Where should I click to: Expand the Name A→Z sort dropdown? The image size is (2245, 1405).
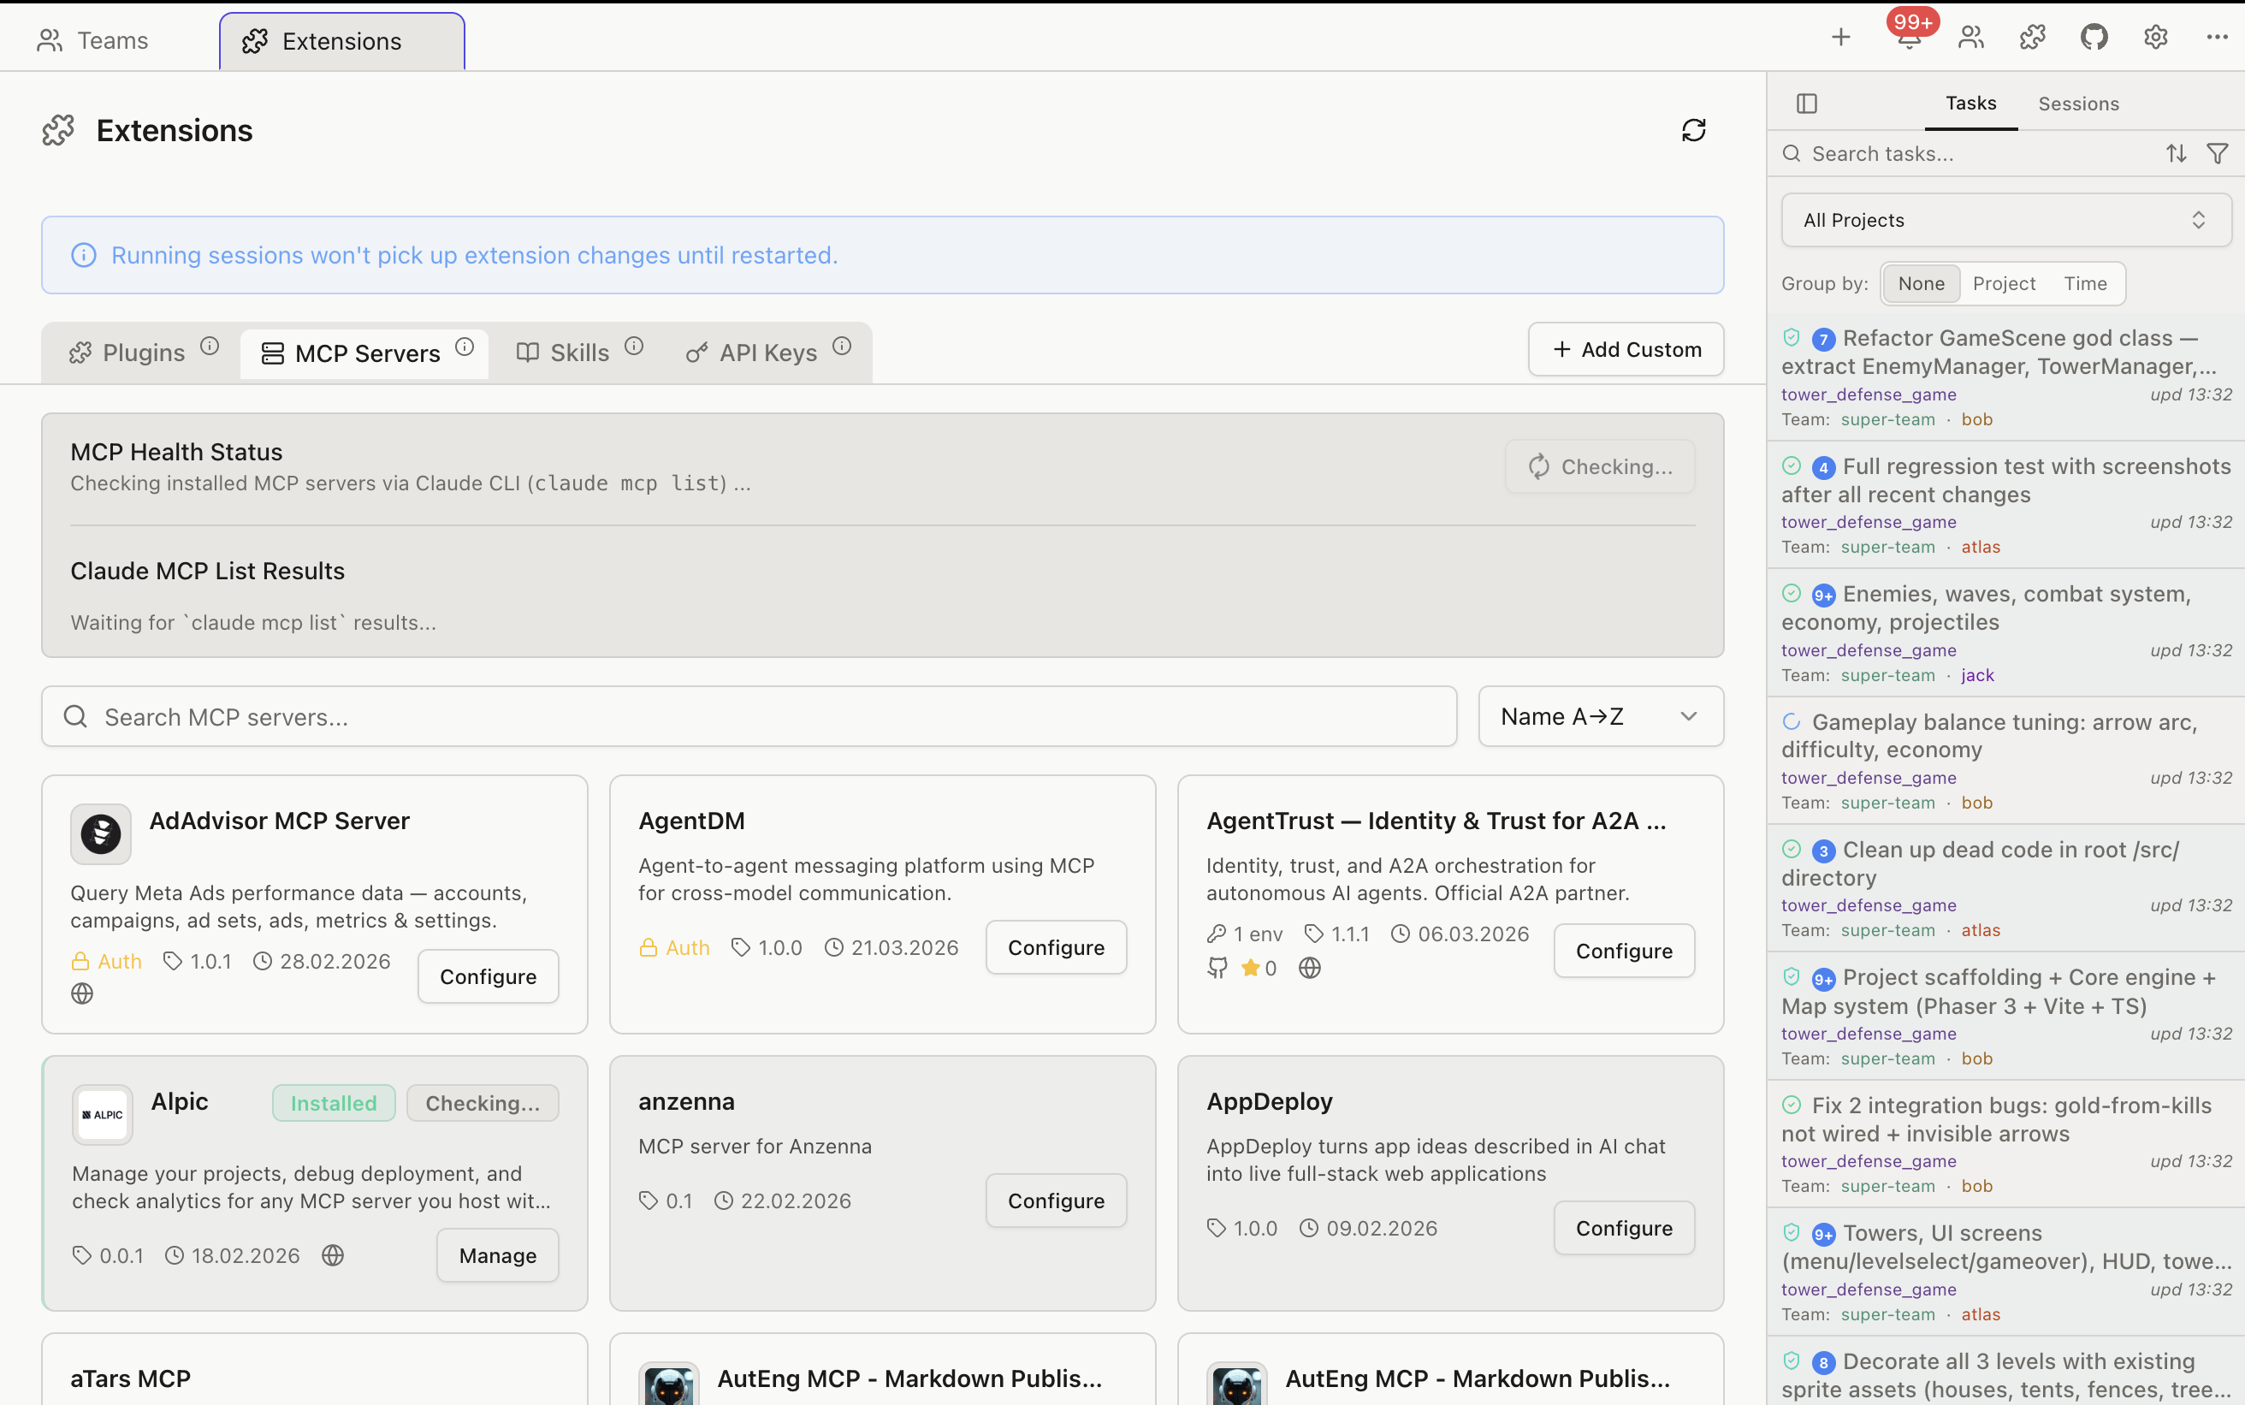[x=1599, y=715]
